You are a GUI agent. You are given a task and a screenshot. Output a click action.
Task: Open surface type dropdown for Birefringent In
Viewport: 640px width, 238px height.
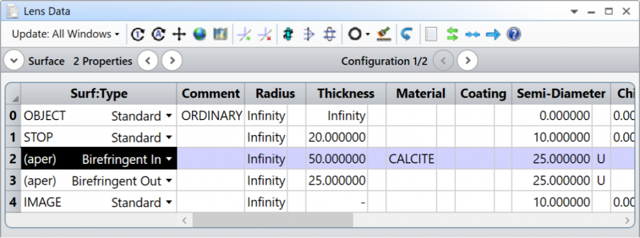click(x=169, y=159)
